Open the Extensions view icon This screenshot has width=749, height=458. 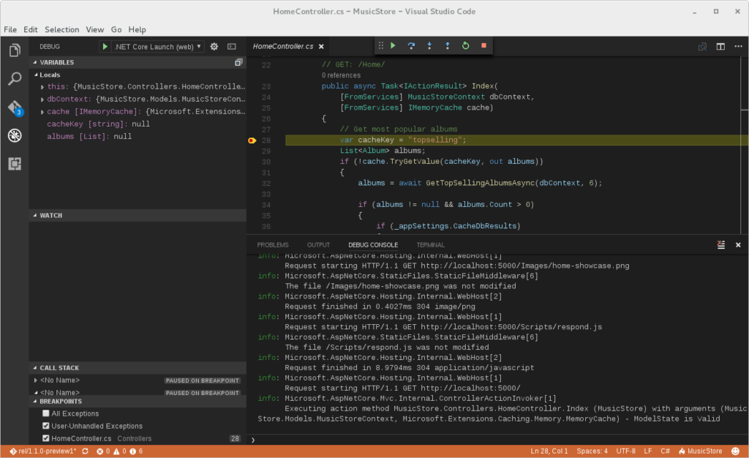point(15,164)
